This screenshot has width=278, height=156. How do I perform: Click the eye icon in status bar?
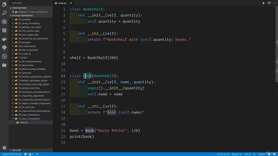37,154
